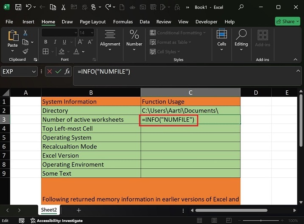Cancel formula entry with the X icon
Image resolution: width=304 pixels, height=224 pixels.
coord(50,72)
